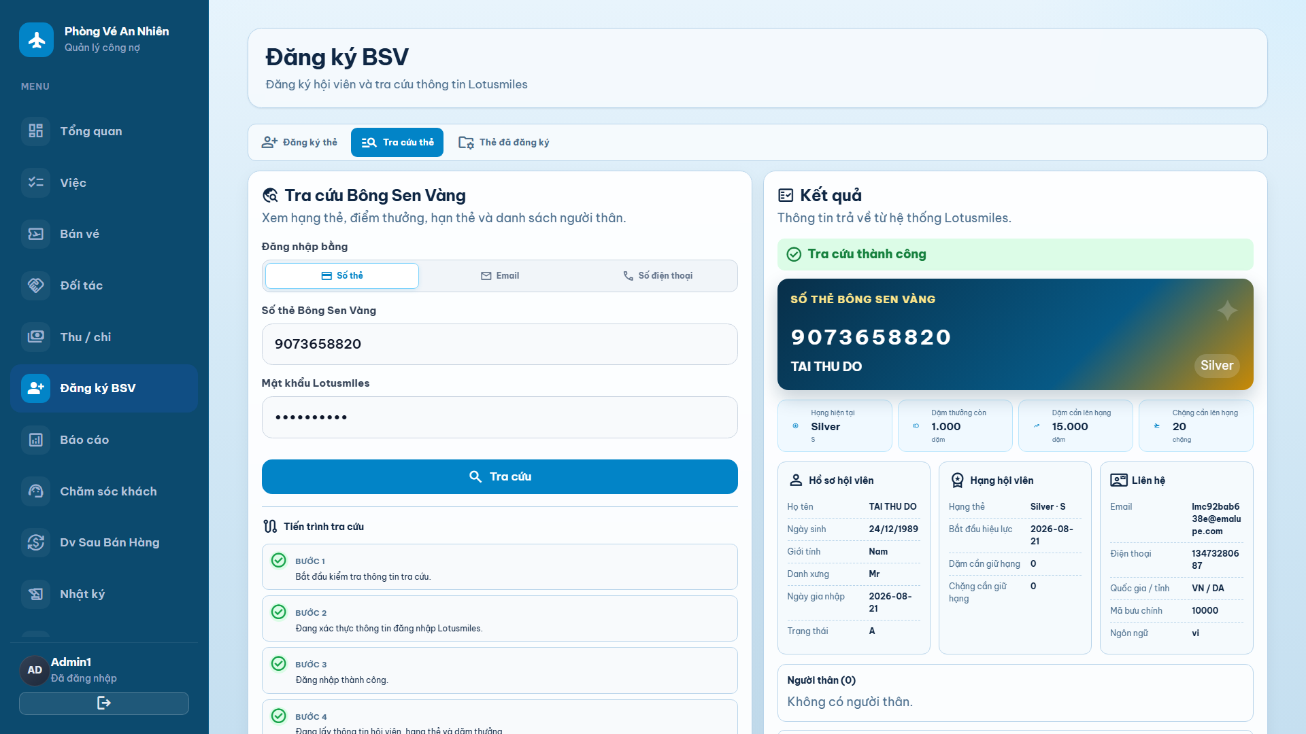The width and height of the screenshot is (1306, 734).
Task: Open Thu / chi menu item
Action: coord(104,337)
